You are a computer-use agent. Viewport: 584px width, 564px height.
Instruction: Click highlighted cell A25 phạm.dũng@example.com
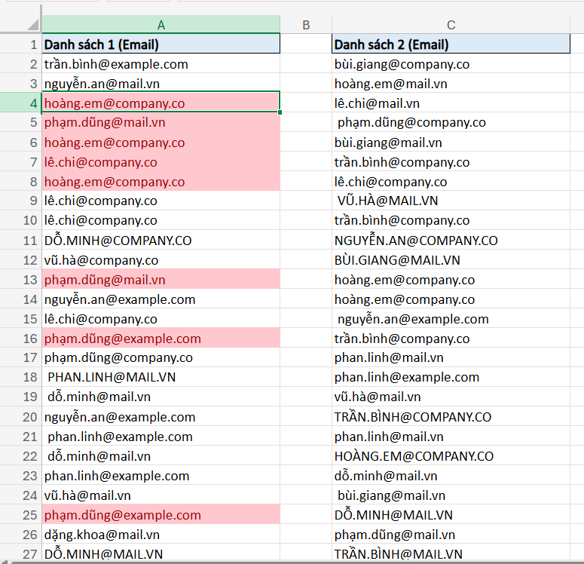tap(161, 515)
